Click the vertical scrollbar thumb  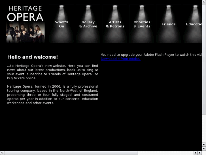204,59
